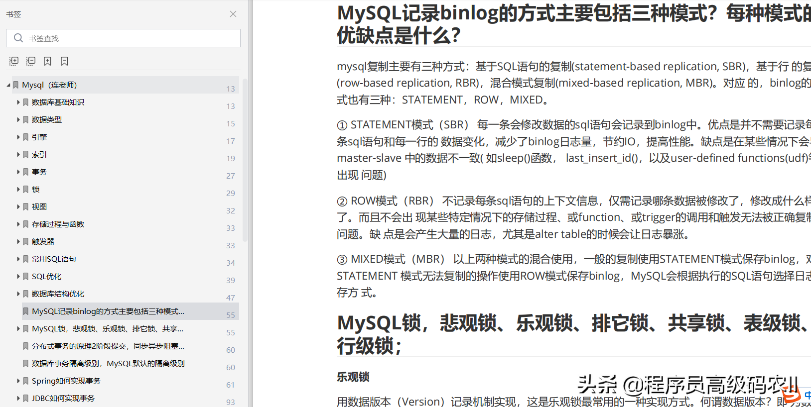Click the bookmark search field
The image size is (811, 407).
pos(123,38)
